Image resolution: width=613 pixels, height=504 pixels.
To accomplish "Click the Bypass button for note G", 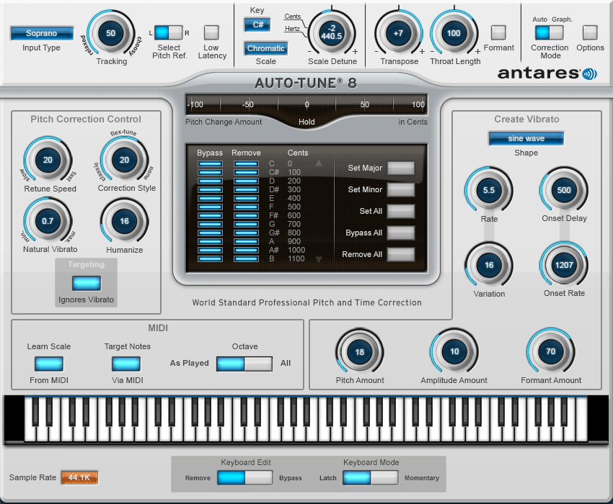I will tap(210, 224).
